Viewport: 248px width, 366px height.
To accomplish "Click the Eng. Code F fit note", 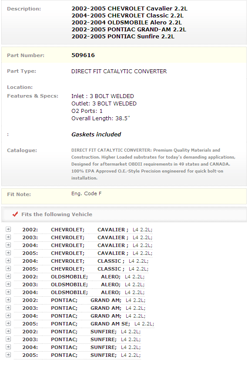I will (x=86, y=193).
